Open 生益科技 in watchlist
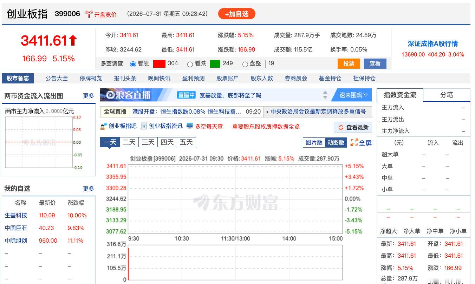This screenshot has height=284, width=475. coord(16,215)
